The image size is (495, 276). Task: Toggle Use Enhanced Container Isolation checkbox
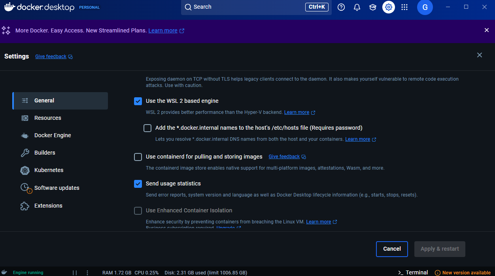138,211
